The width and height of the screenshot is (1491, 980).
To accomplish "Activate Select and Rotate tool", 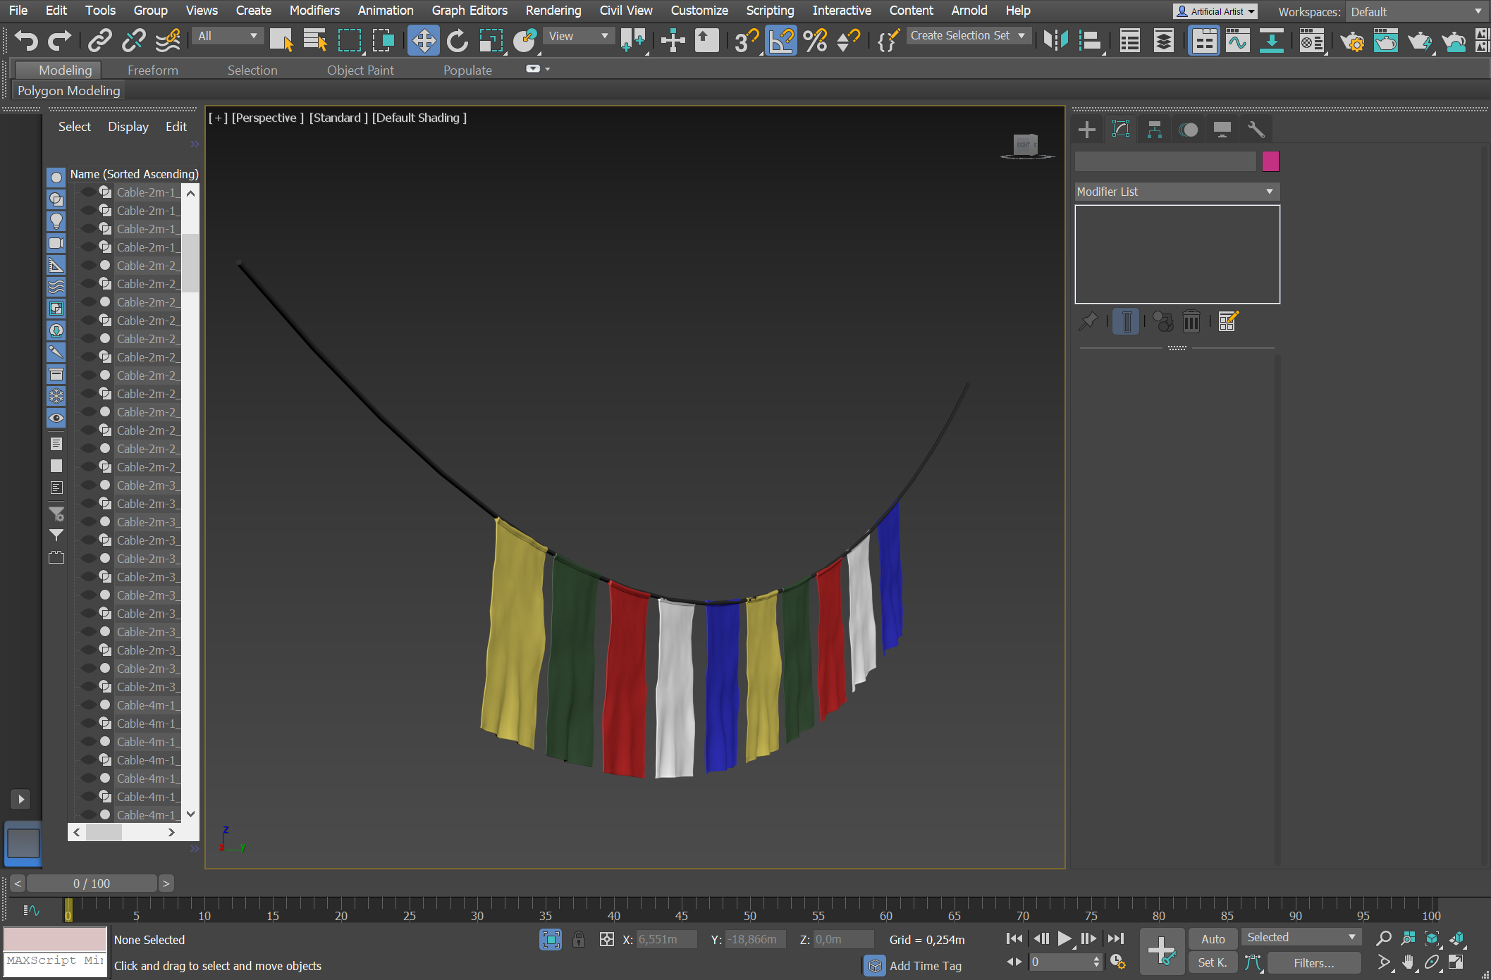I will tap(458, 40).
